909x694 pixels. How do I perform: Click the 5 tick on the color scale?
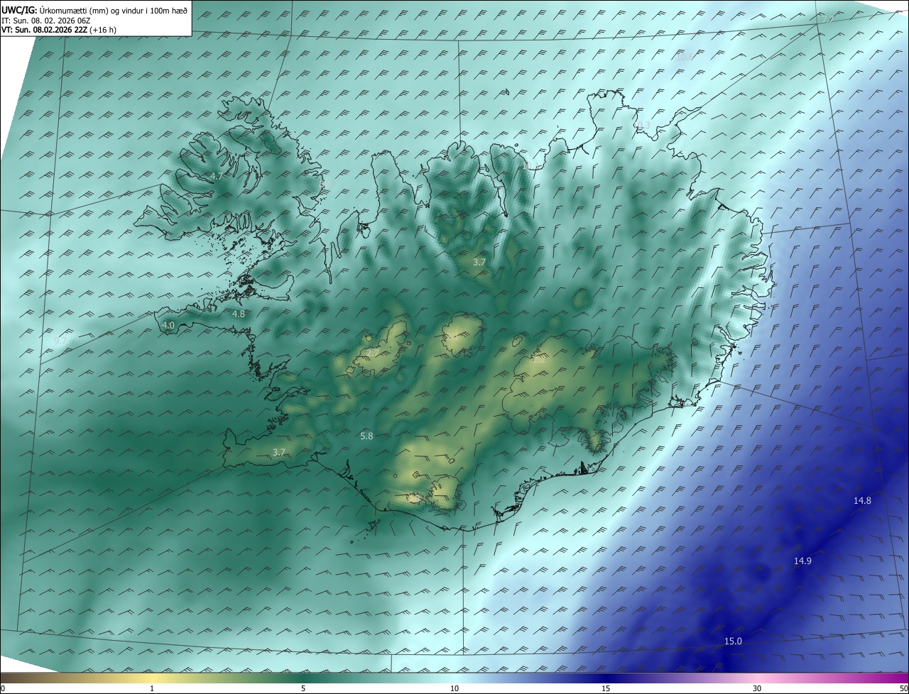(x=303, y=689)
